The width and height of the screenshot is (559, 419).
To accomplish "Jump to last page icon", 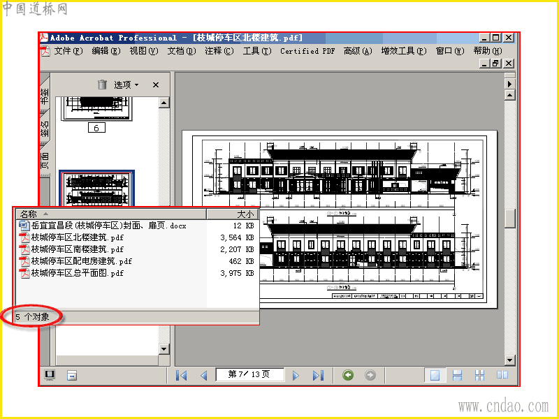I will [318, 375].
